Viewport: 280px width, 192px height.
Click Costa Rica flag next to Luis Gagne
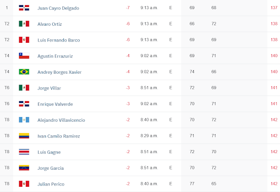pos(24,152)
